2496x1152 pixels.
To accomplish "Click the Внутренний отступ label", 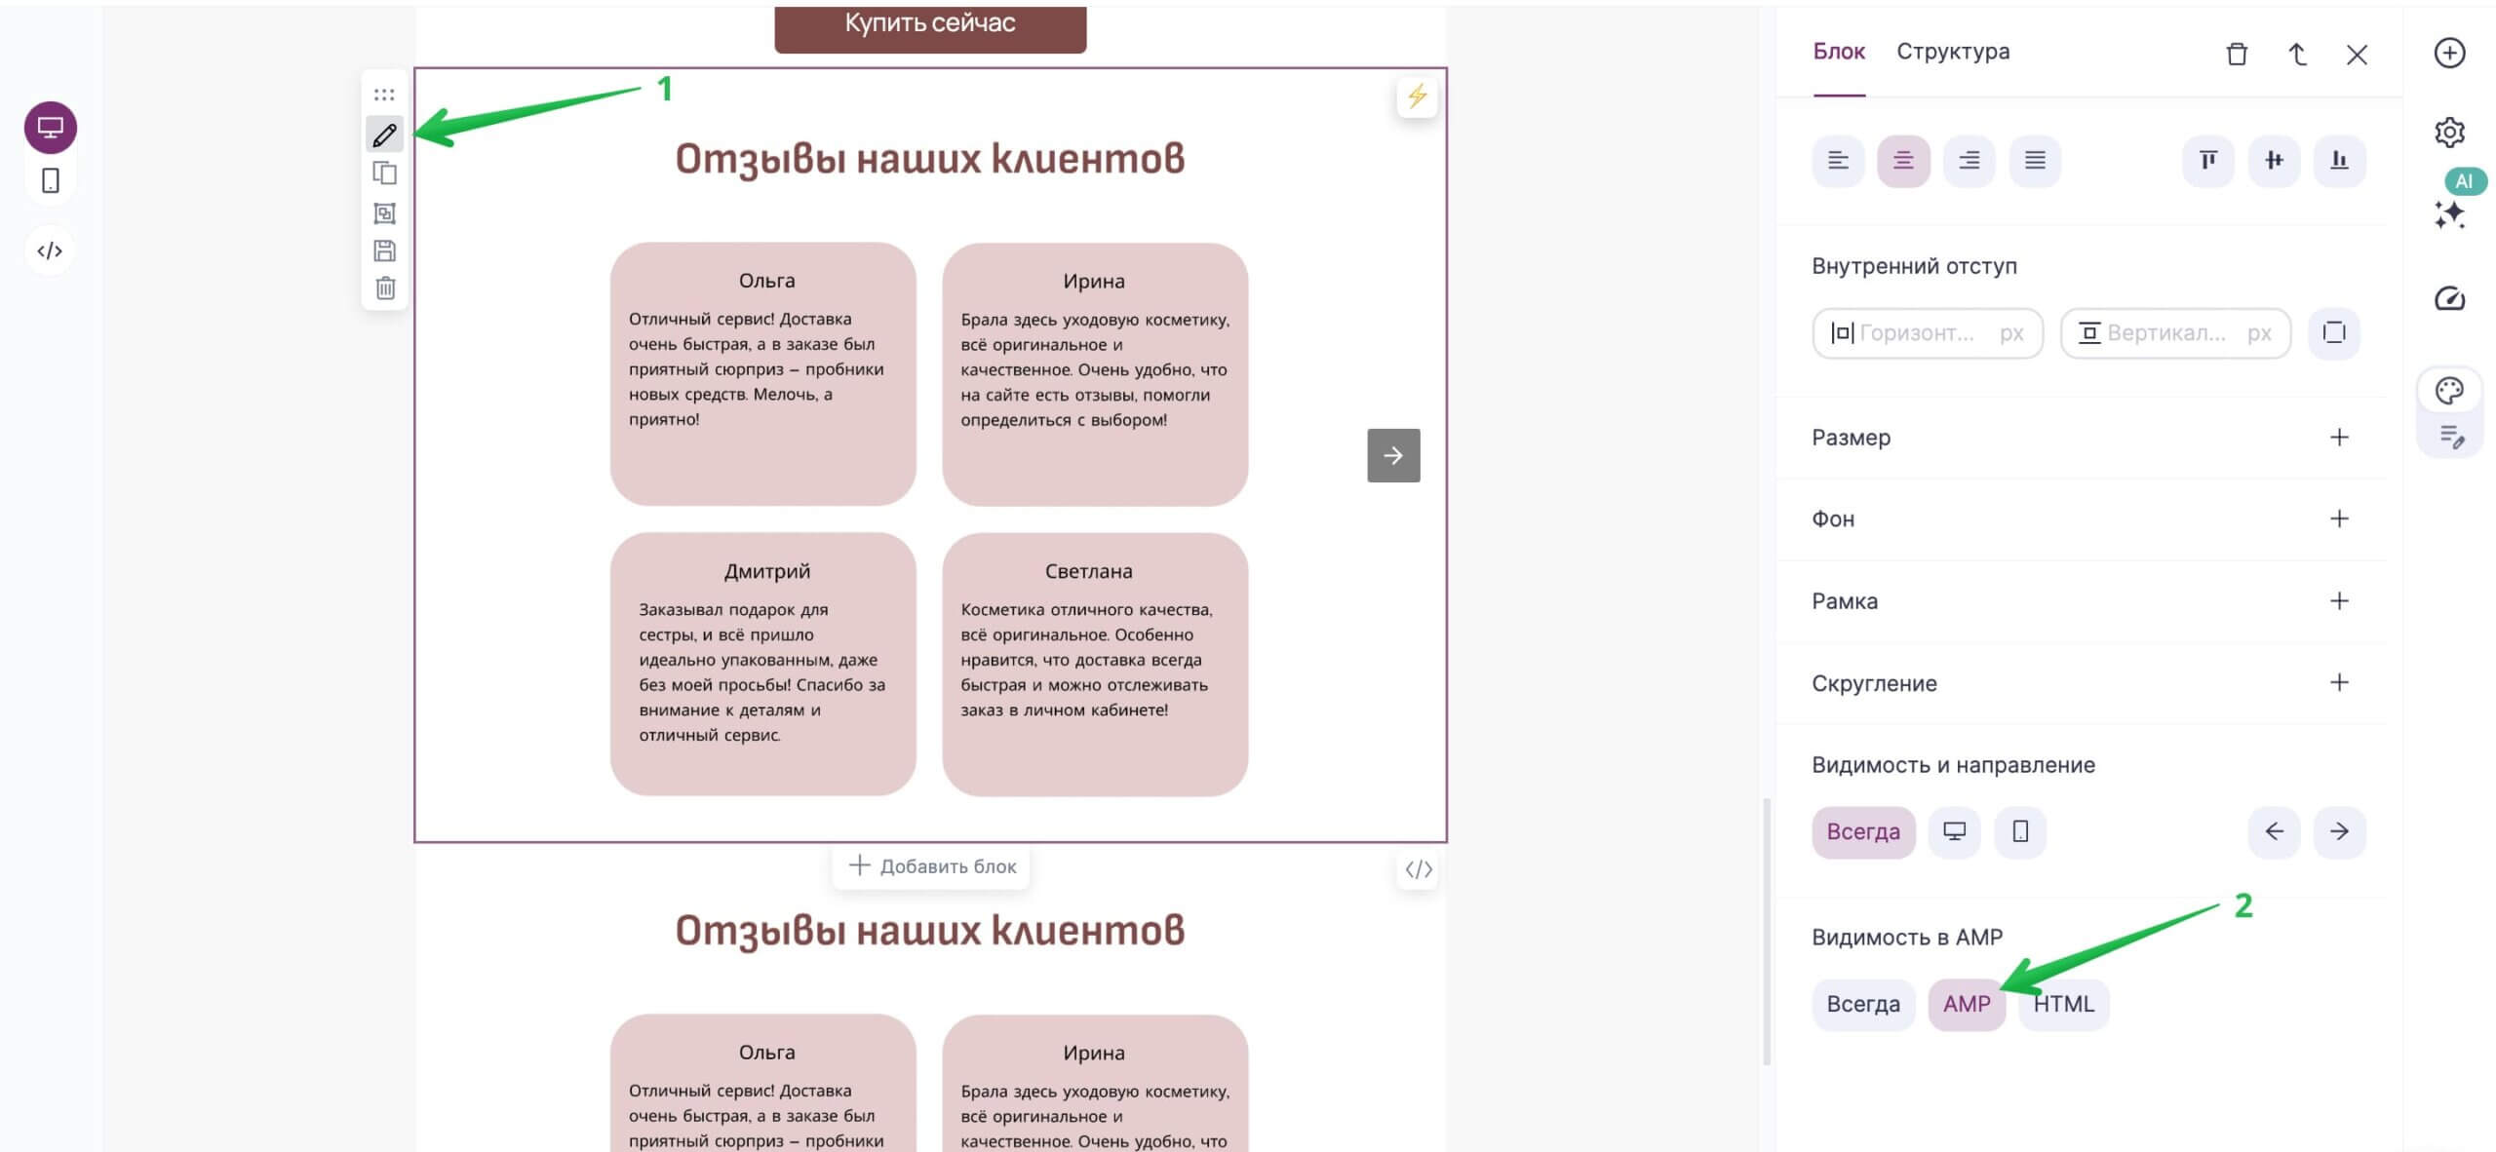I will coord(1914,267).
